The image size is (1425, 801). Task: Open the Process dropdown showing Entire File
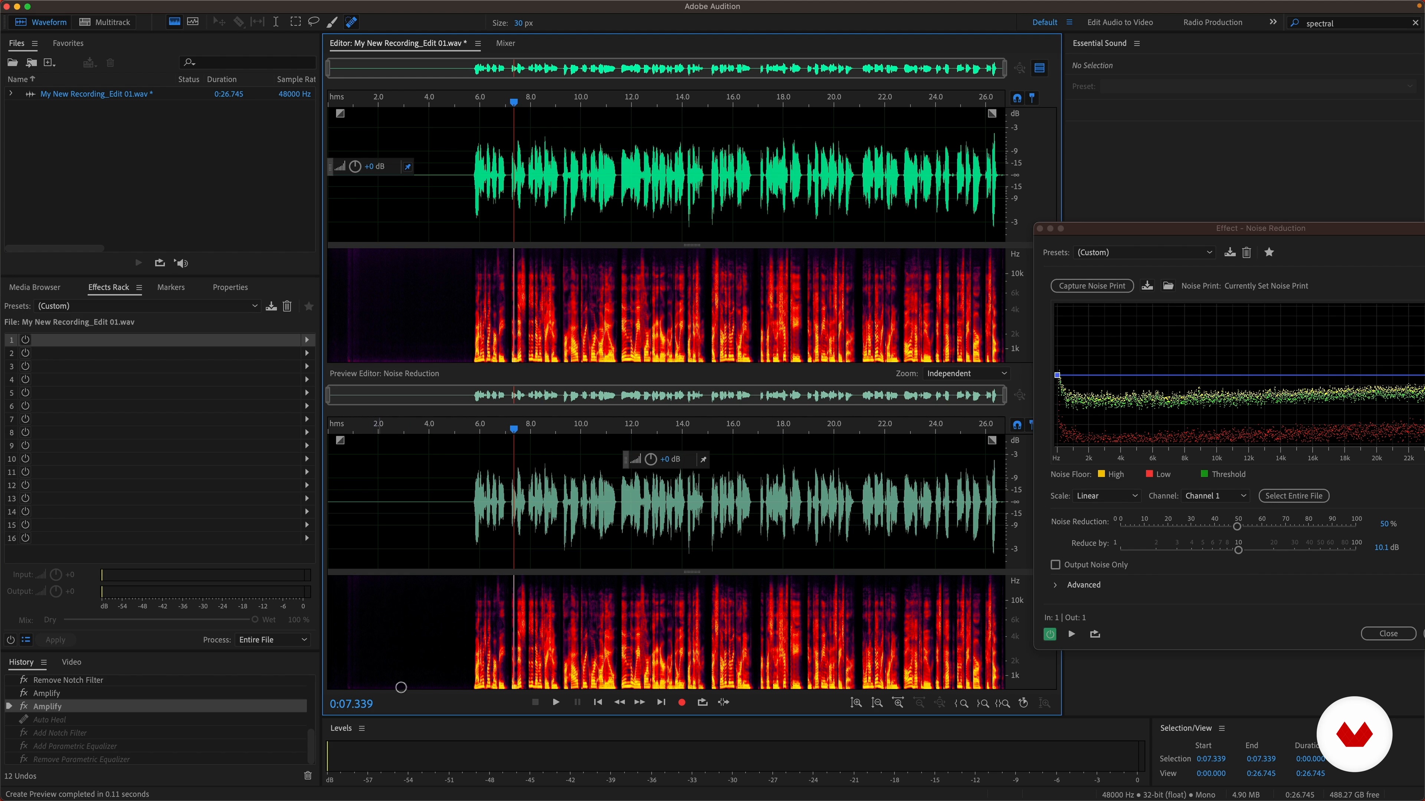272,640
